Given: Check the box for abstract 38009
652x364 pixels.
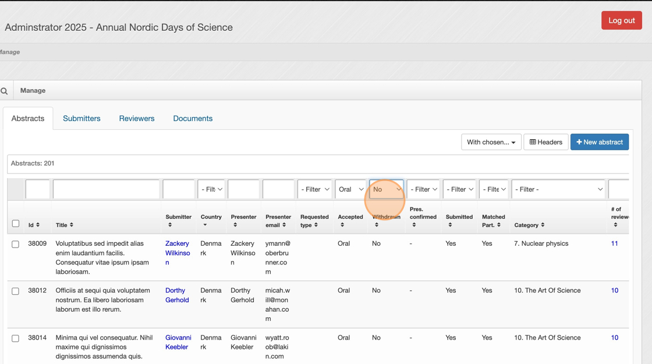Looking at the screenshot, I should [x=16, y=244].
